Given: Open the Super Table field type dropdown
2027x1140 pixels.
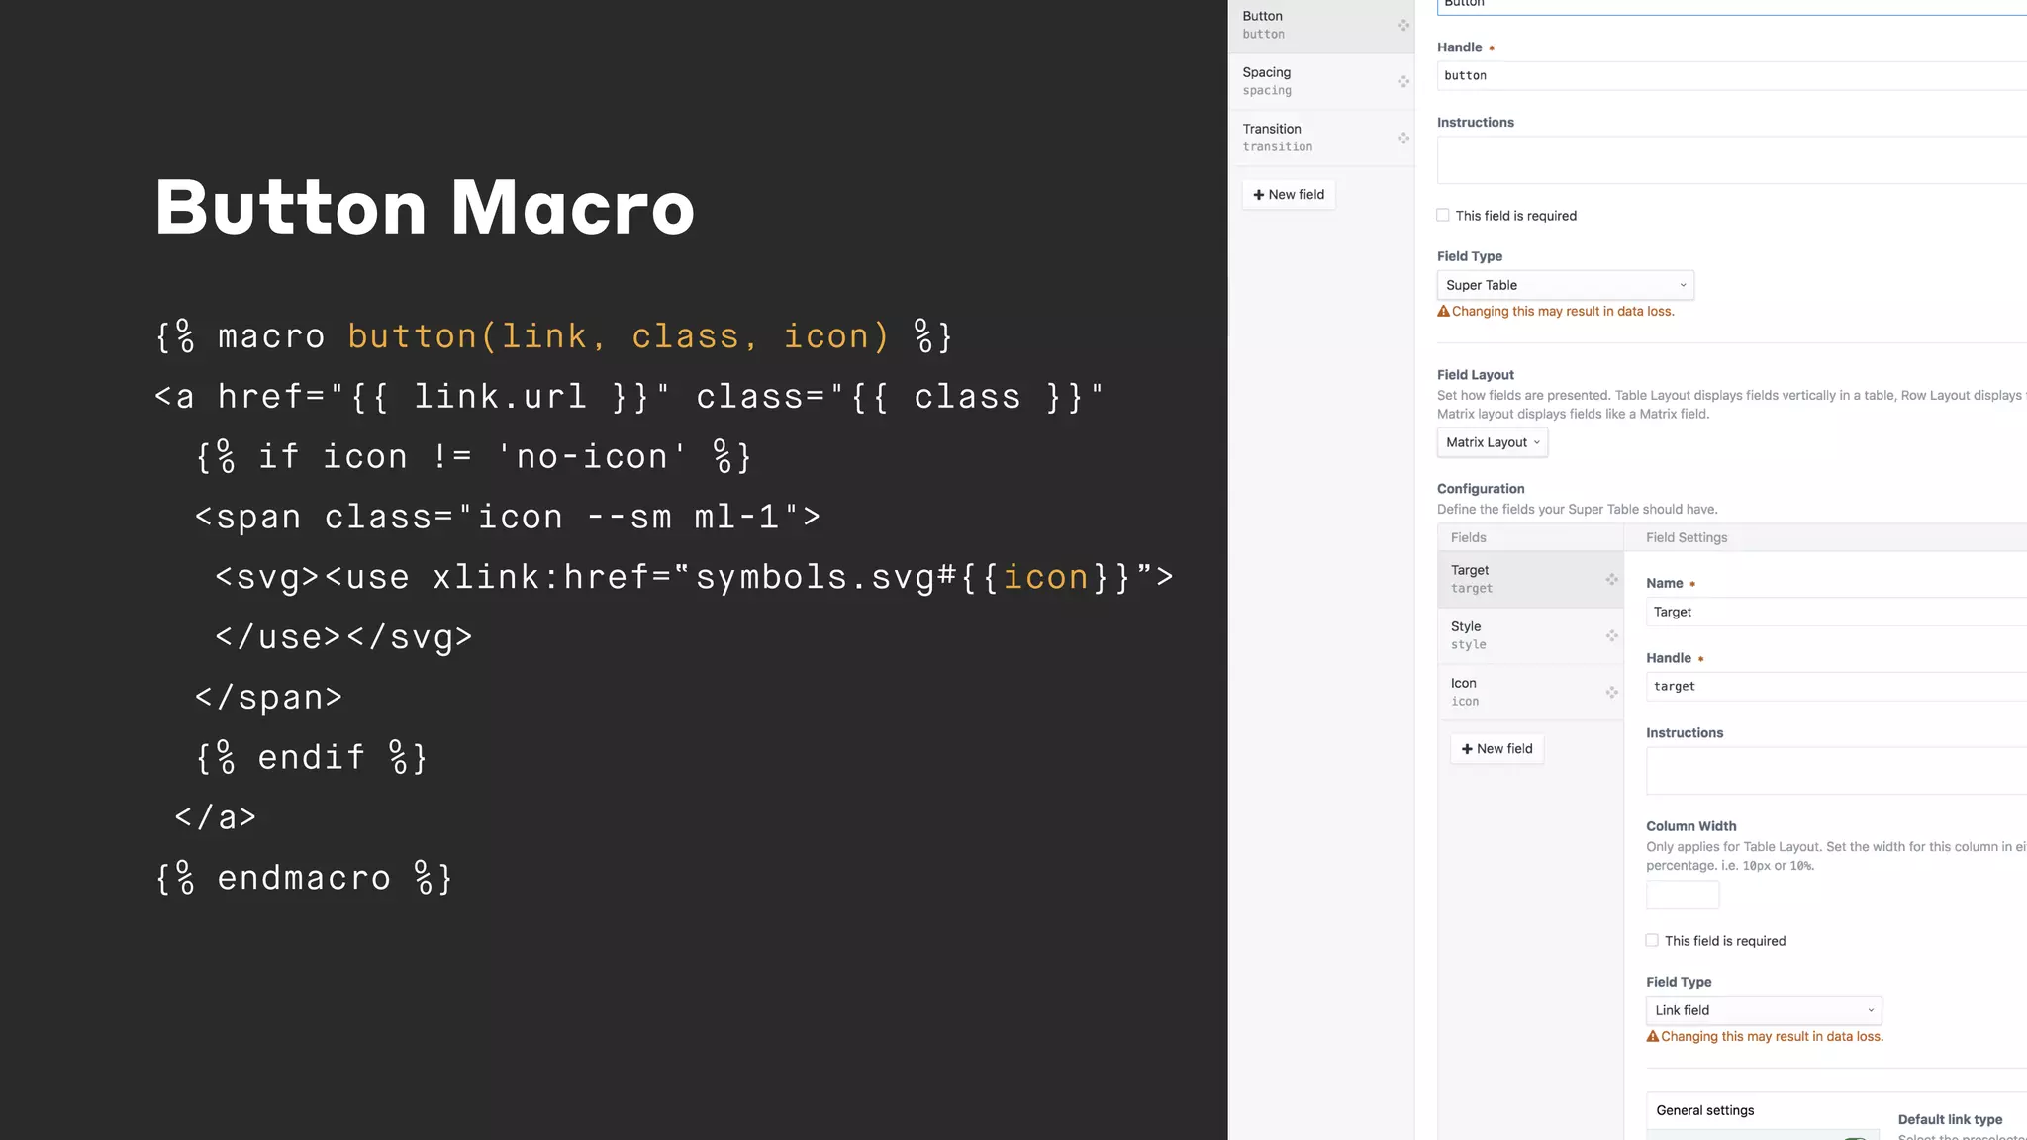Looking at the screenshot, I should pyautogui.click(x=1565, y=285).
